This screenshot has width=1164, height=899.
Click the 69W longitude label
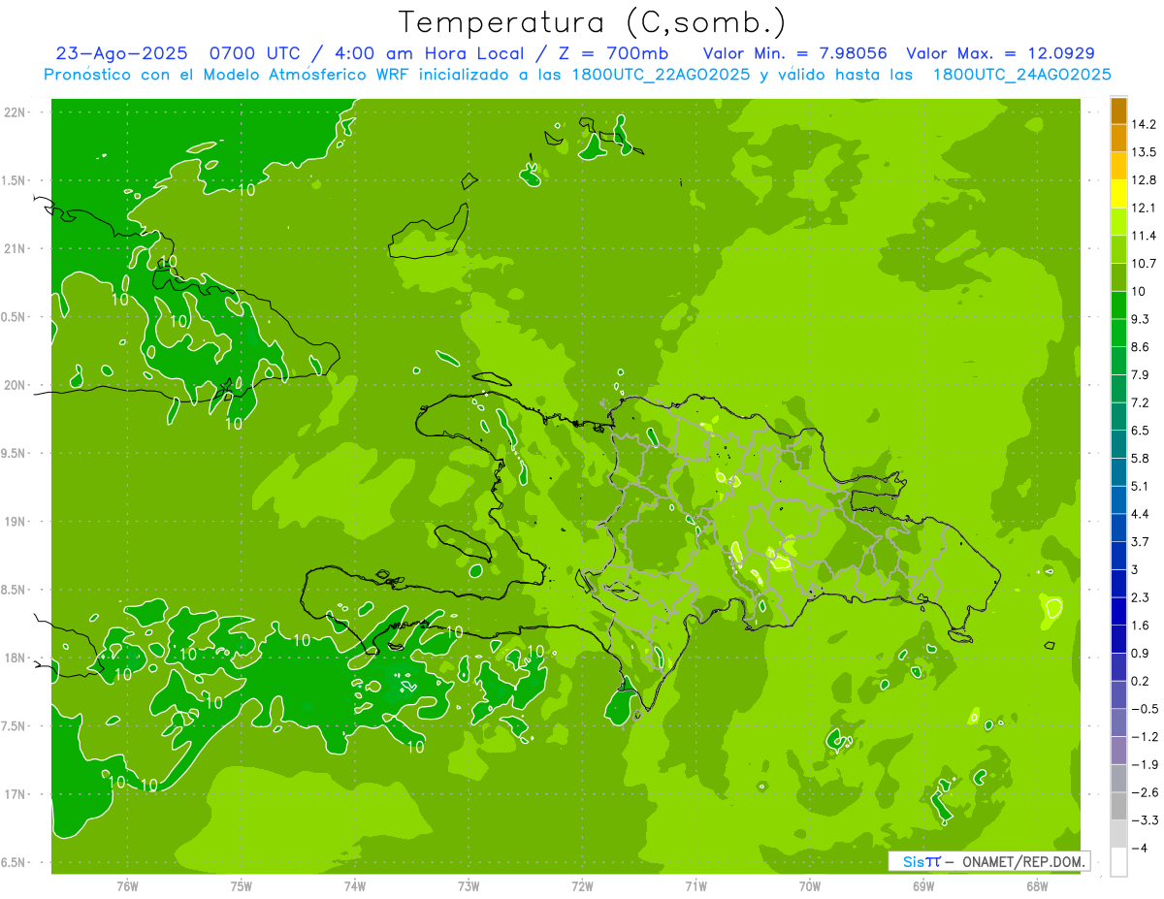(923, 885)
